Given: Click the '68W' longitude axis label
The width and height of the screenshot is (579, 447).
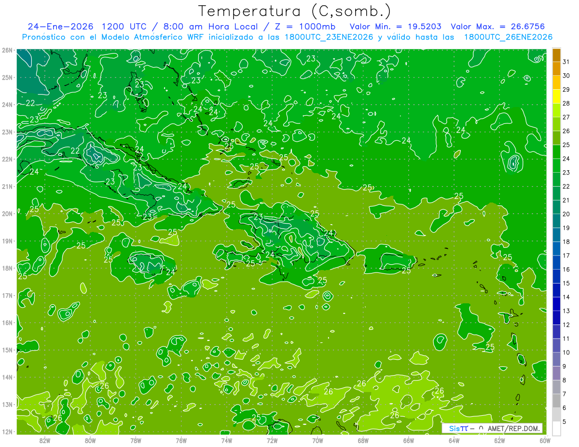Looking at the screenshot, I should pos(363,440).
